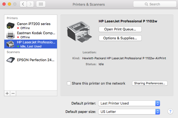
Task: Open Sharing Preferences
Action: [x=150, y=84]
